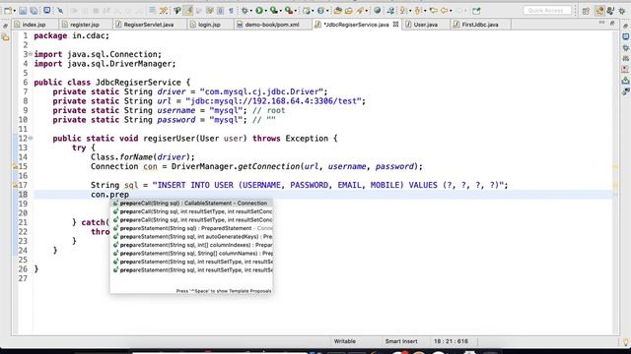The width and height of the screenshot is (631, 354).
Task: Switch to the login.jsp tab
Action: [209, 25]
